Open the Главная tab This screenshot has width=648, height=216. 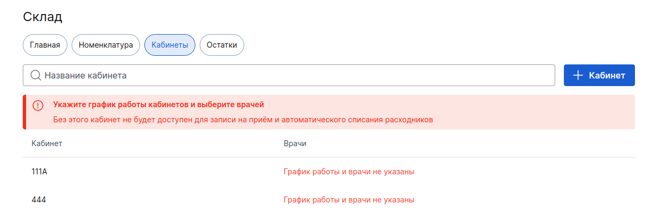pyautogui.click(x=45, y=45)
